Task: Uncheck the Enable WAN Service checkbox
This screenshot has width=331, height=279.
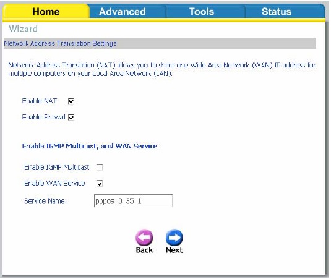Action: 100,183
